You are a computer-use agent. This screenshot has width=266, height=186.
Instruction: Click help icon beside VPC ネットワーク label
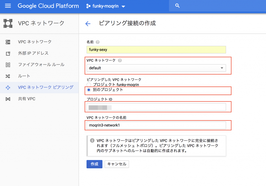(120, 60)
